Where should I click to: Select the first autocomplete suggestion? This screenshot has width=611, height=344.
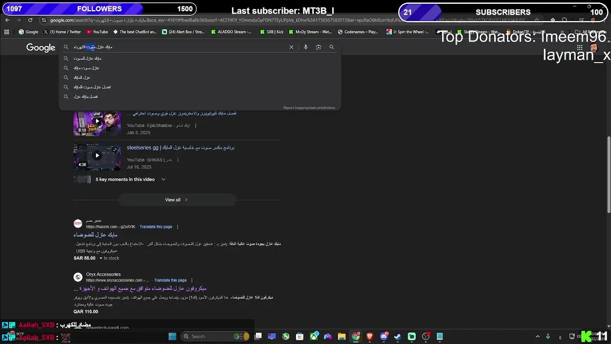pyautogui.click(x=200, y=58)
